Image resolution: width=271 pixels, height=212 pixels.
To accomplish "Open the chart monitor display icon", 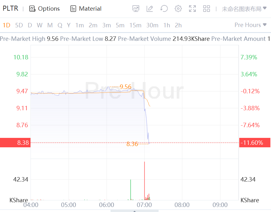I will pyautogui.click(x=136, y=9).
